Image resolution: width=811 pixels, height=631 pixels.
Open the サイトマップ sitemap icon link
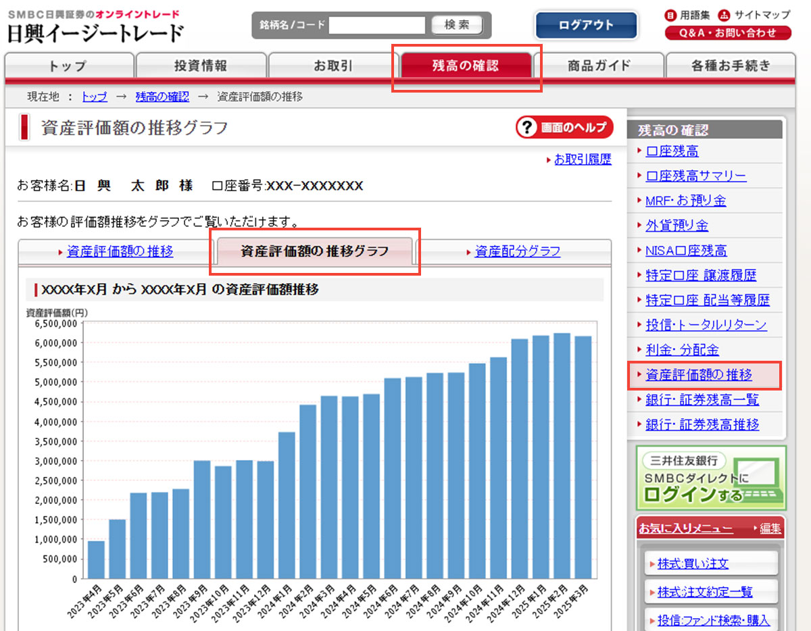(x=754, y=15)
